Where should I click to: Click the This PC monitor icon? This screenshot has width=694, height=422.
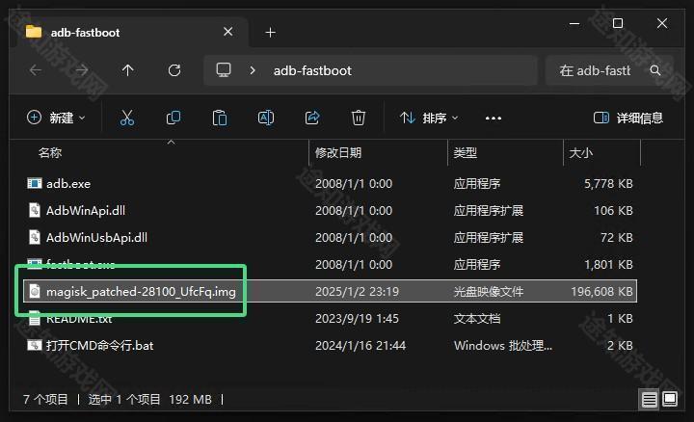click(224, 70)
